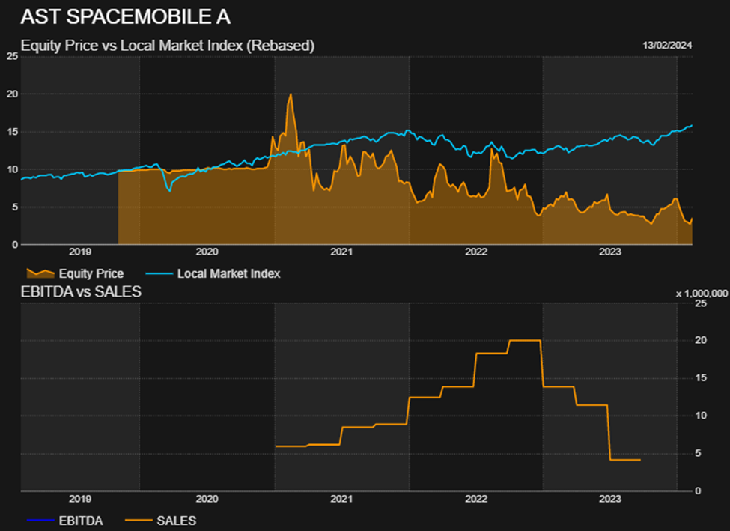Click 2022 on the equity price chart axis
The image size is (730, 531).
pyautogui.click(x=475, y=252)
